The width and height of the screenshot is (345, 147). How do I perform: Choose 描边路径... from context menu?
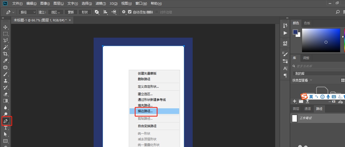click(154, 111)
